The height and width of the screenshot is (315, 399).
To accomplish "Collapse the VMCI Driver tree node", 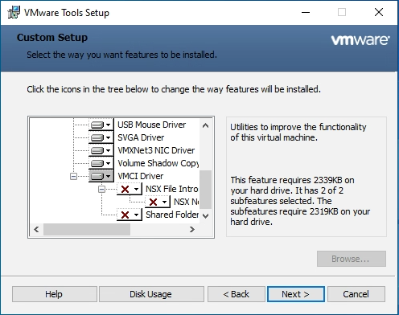I will pos(73,176).
